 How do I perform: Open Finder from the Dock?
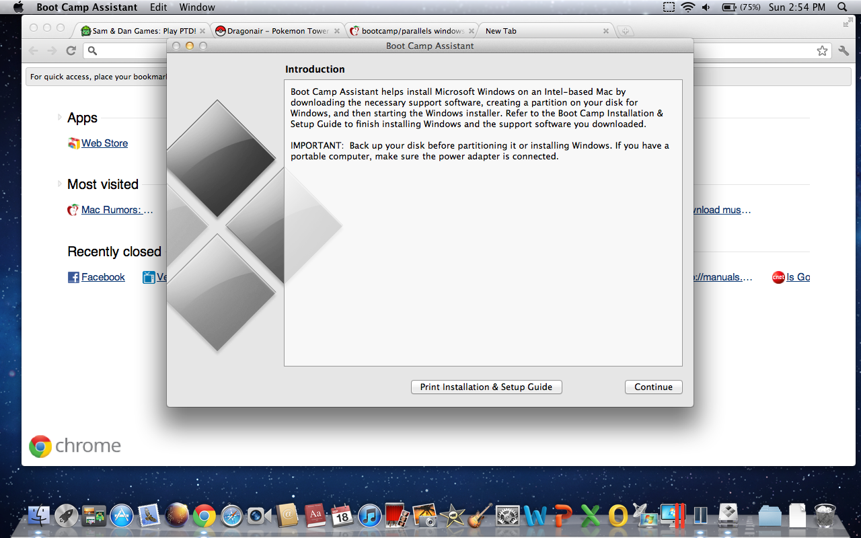tap(39, 516)
